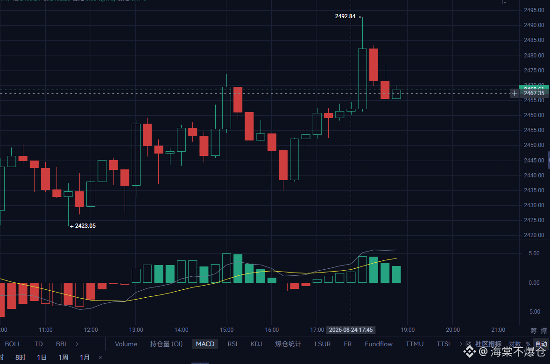550x364 pixels.
Task: Switch to 持仓量 (OI) indicator
Action: click(166, 344)
